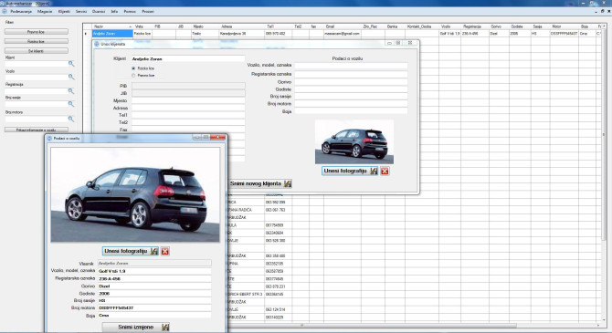Click the Godiste field showing 2006
The height and width of the screenshot is (333, 612).
point(154,293)
